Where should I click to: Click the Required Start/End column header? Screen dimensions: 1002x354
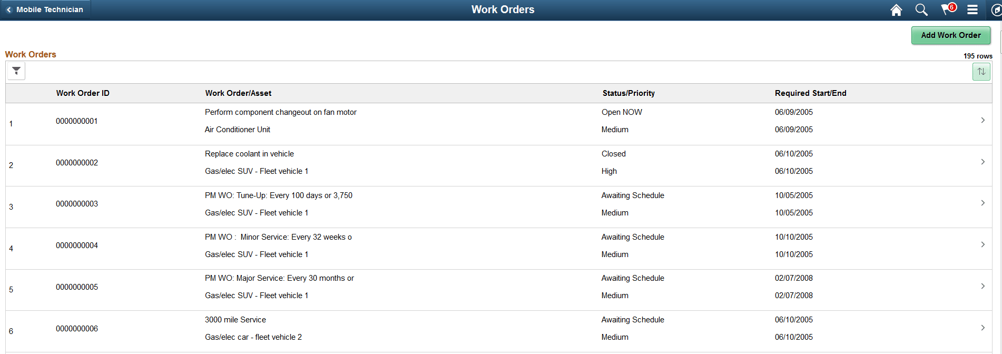(x=810, y=93)
